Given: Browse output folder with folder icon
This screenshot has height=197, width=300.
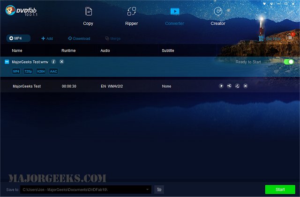Looking at the screenshot, I should [x=159, y=190].
